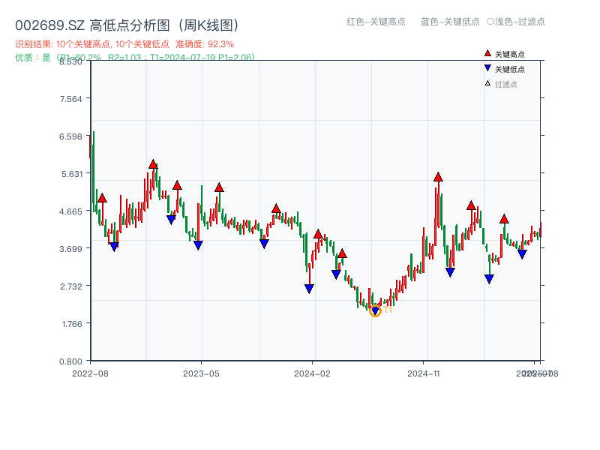
Task: Click the 5.631 y-axis label
Action: point(72,174)
